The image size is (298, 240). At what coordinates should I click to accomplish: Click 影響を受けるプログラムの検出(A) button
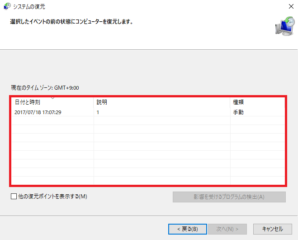[x=229, y=197]
